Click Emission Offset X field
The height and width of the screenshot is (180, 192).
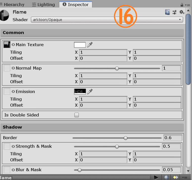coord(103,105)
